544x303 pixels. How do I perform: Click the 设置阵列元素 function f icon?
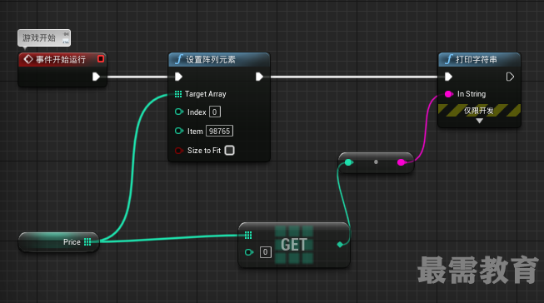click(178, 59)
